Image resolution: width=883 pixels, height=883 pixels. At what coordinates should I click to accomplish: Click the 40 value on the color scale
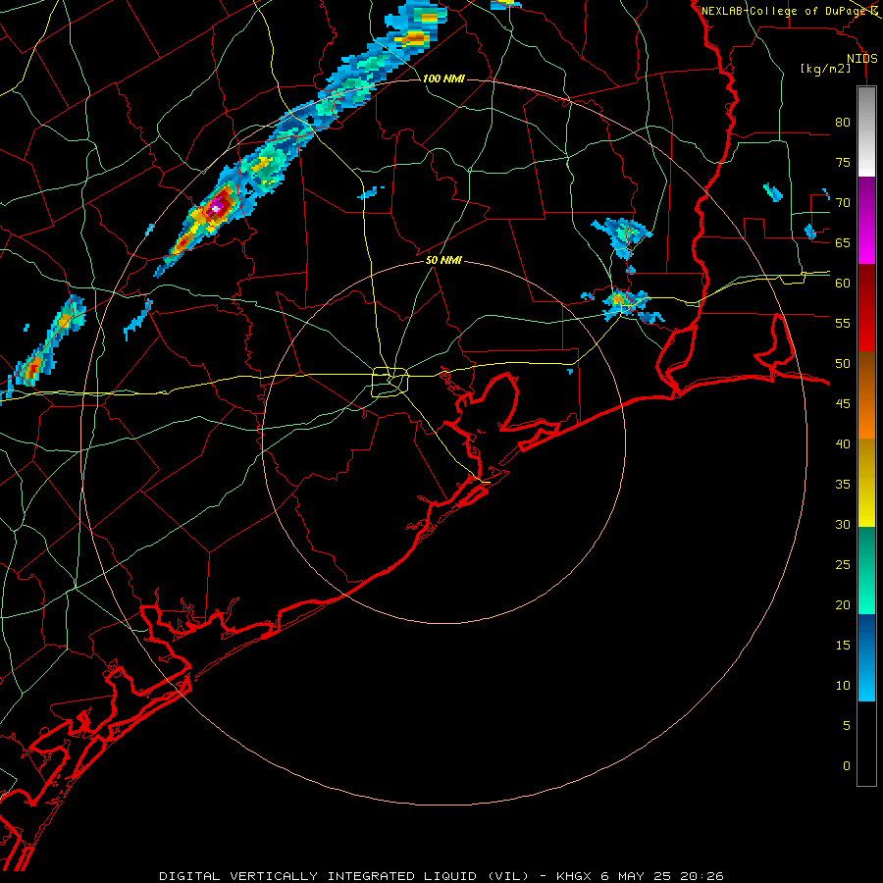[843, 443]
